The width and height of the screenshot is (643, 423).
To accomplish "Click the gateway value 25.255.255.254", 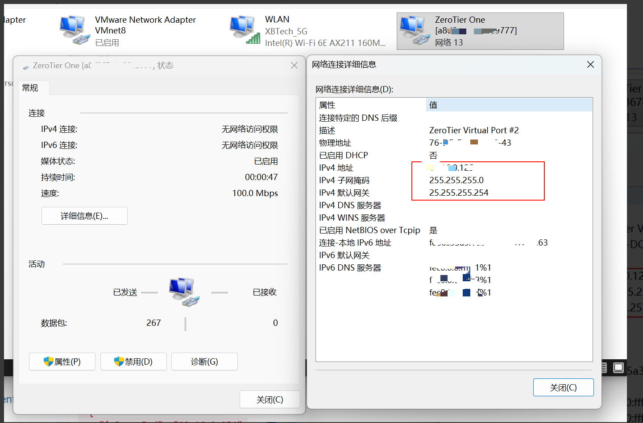I will coord(459,193).
